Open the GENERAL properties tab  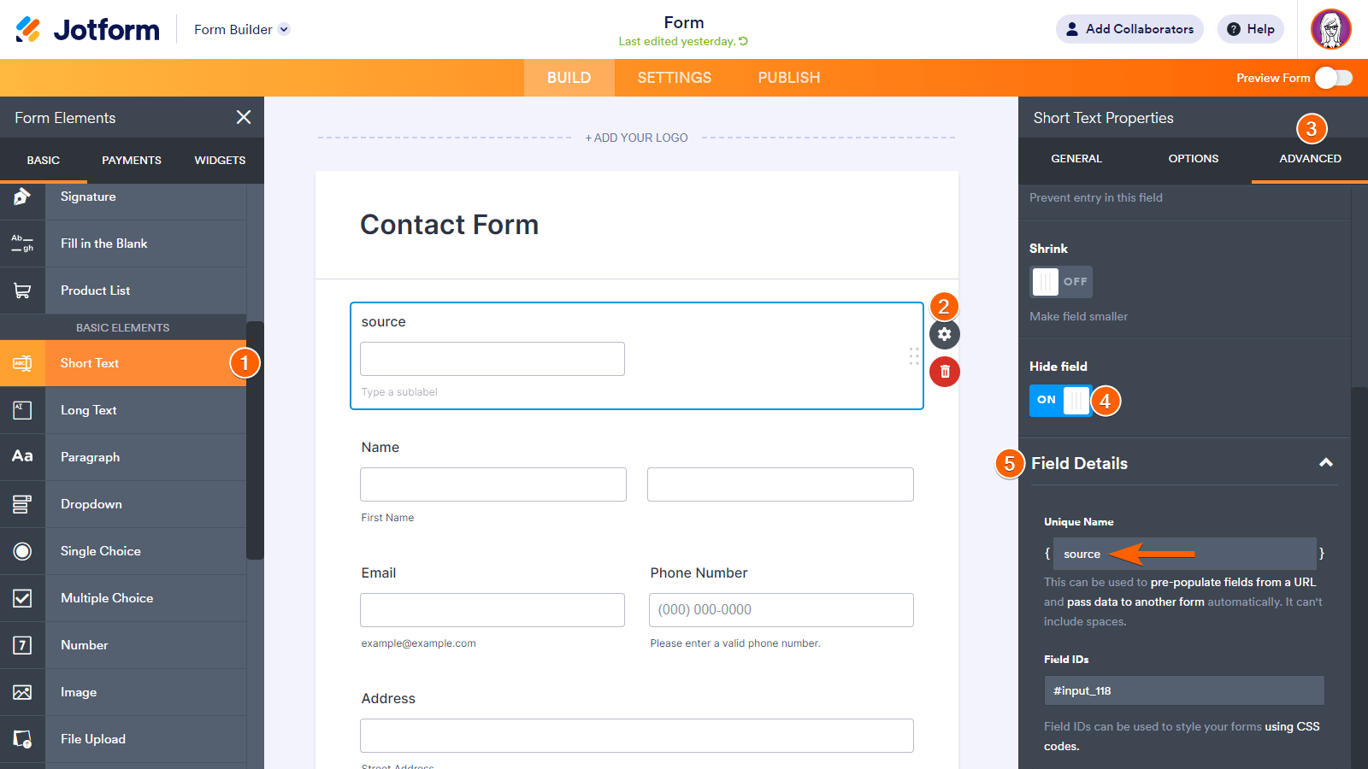[1076, 159]
